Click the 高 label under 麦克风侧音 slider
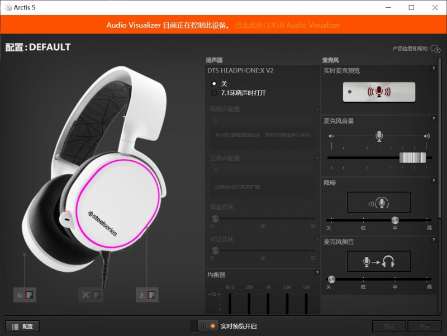447x336 pixels. (x=429, y=287)
